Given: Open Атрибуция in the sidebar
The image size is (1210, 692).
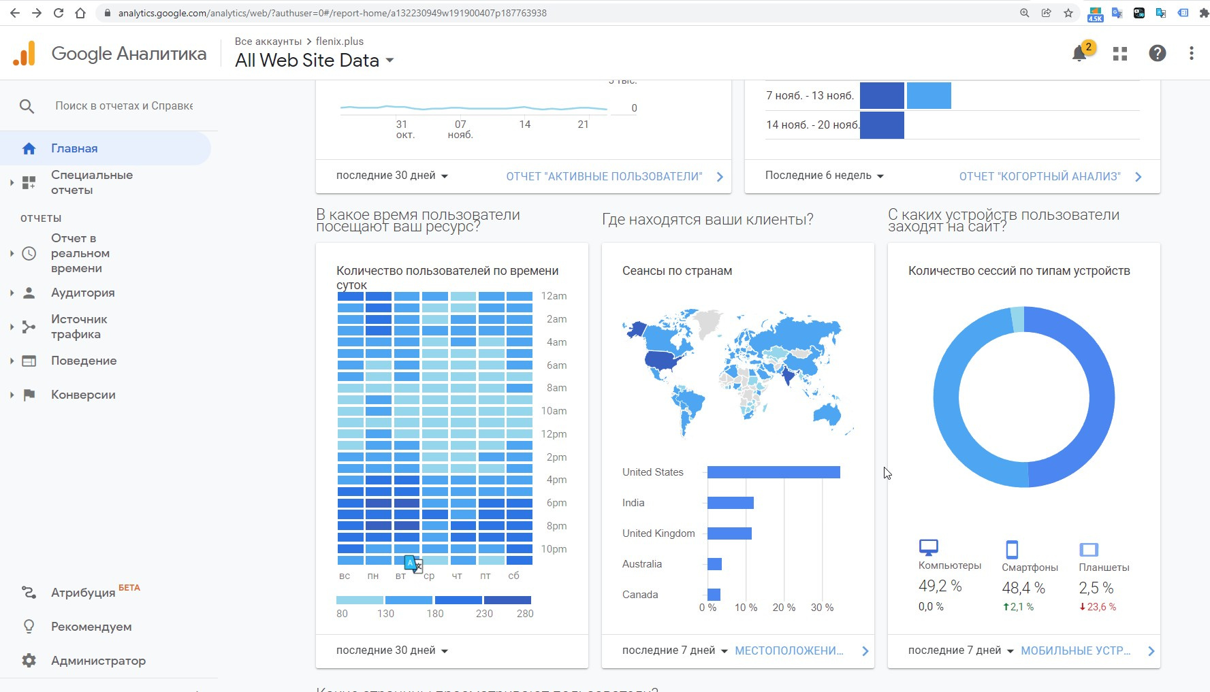Looking at the screenshot, I should (x=83, y=592).
